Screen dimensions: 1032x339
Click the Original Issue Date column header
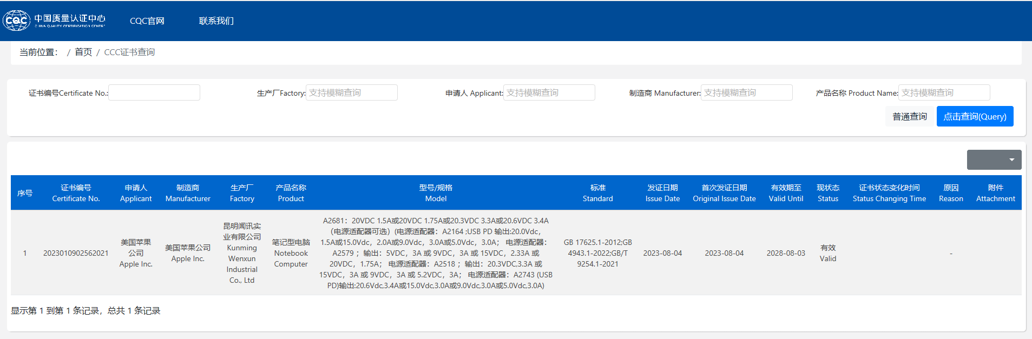[x=724, y=193]
